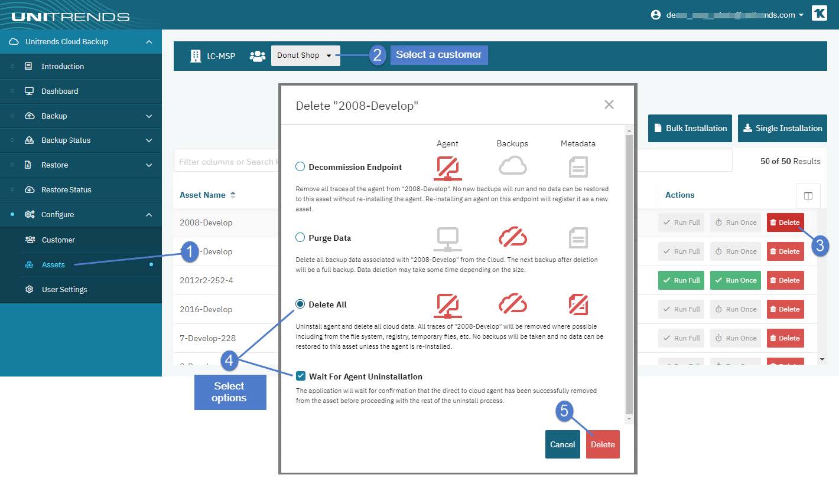The image size is (839, 478).
Task: Click the LC-MSP label
Action: coord(221,56)
